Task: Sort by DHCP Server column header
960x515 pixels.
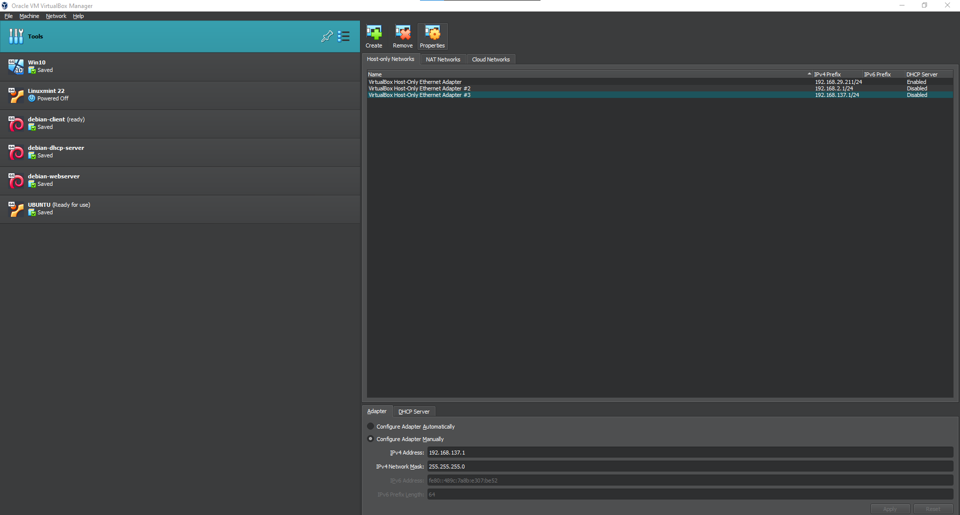Action: (921, 74)
